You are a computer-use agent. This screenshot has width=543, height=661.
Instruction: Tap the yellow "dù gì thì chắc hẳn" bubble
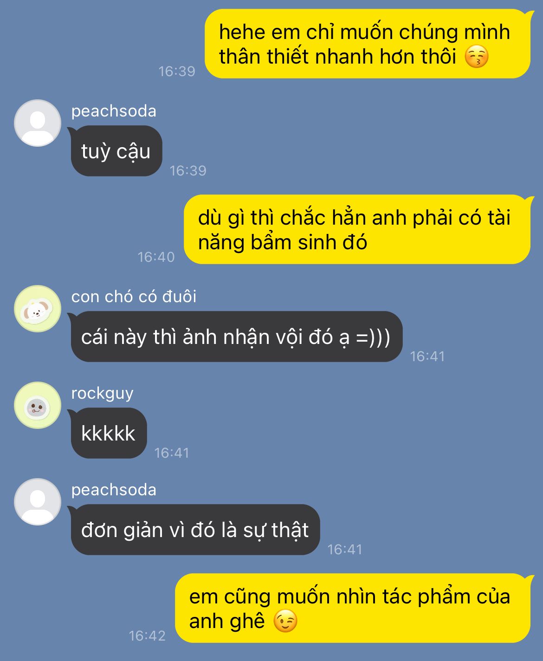(358, 229)
